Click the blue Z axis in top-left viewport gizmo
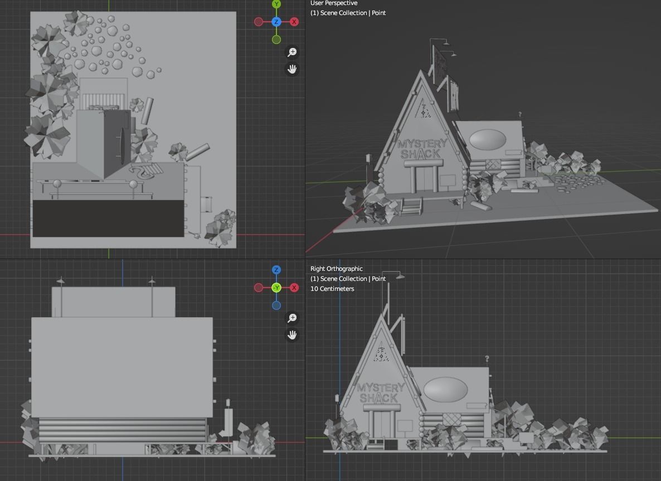This screenshot has height=481, width=661. pyautogui.click(x=276, y=22)
